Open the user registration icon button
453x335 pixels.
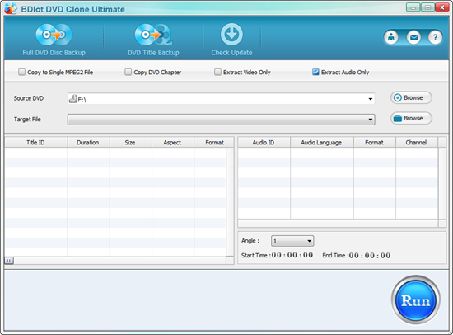(x=391, y=37)
